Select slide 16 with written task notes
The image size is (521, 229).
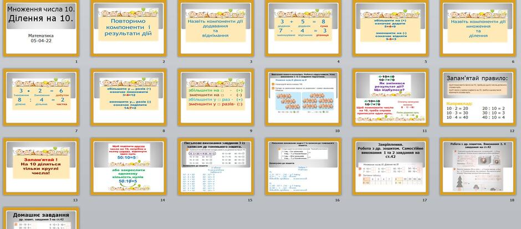[303, 166]
